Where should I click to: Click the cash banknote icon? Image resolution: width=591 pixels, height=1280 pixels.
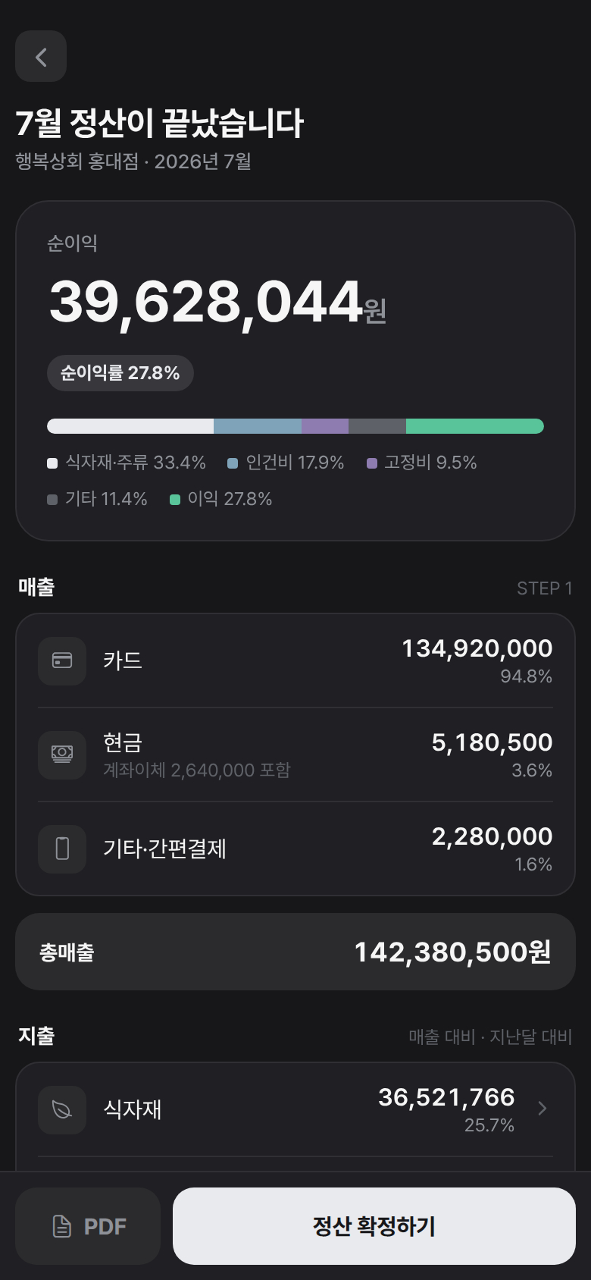point(62,755)
